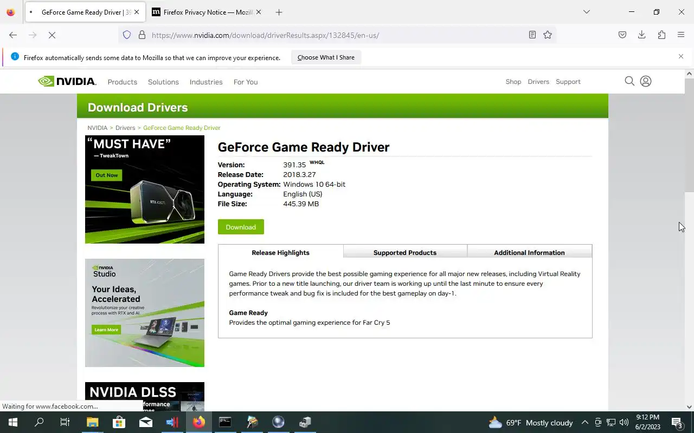Open the Windows Start menu

[13, 422]
